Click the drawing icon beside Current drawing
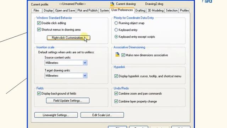227x128 pixels. point(112,4)
